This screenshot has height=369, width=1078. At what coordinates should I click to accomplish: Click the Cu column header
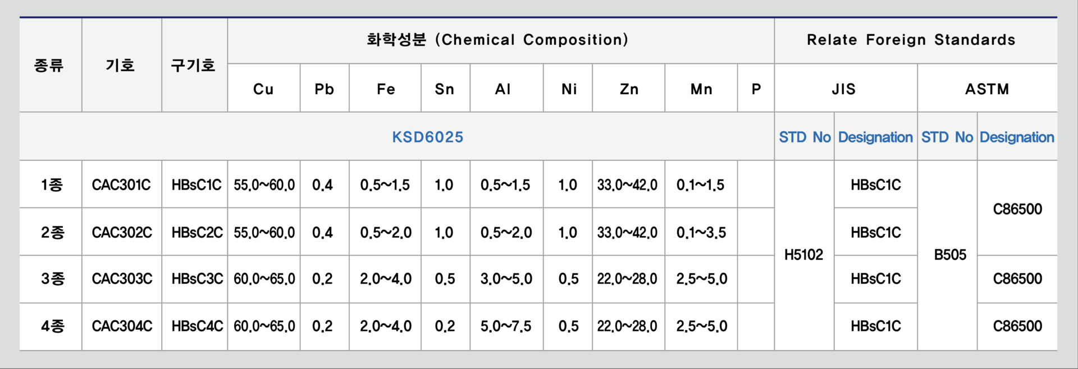coord(263,89)
